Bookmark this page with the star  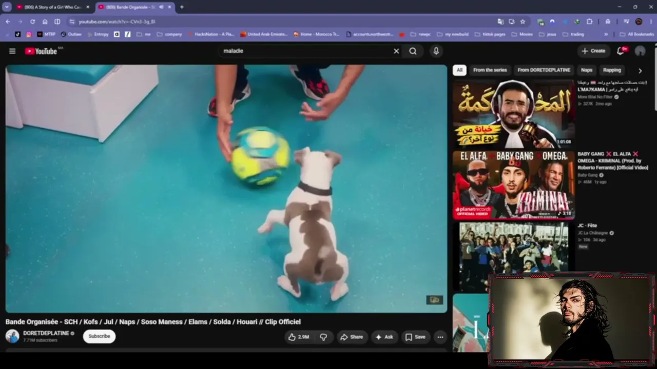pyautogui.click(x=523, y=22)
